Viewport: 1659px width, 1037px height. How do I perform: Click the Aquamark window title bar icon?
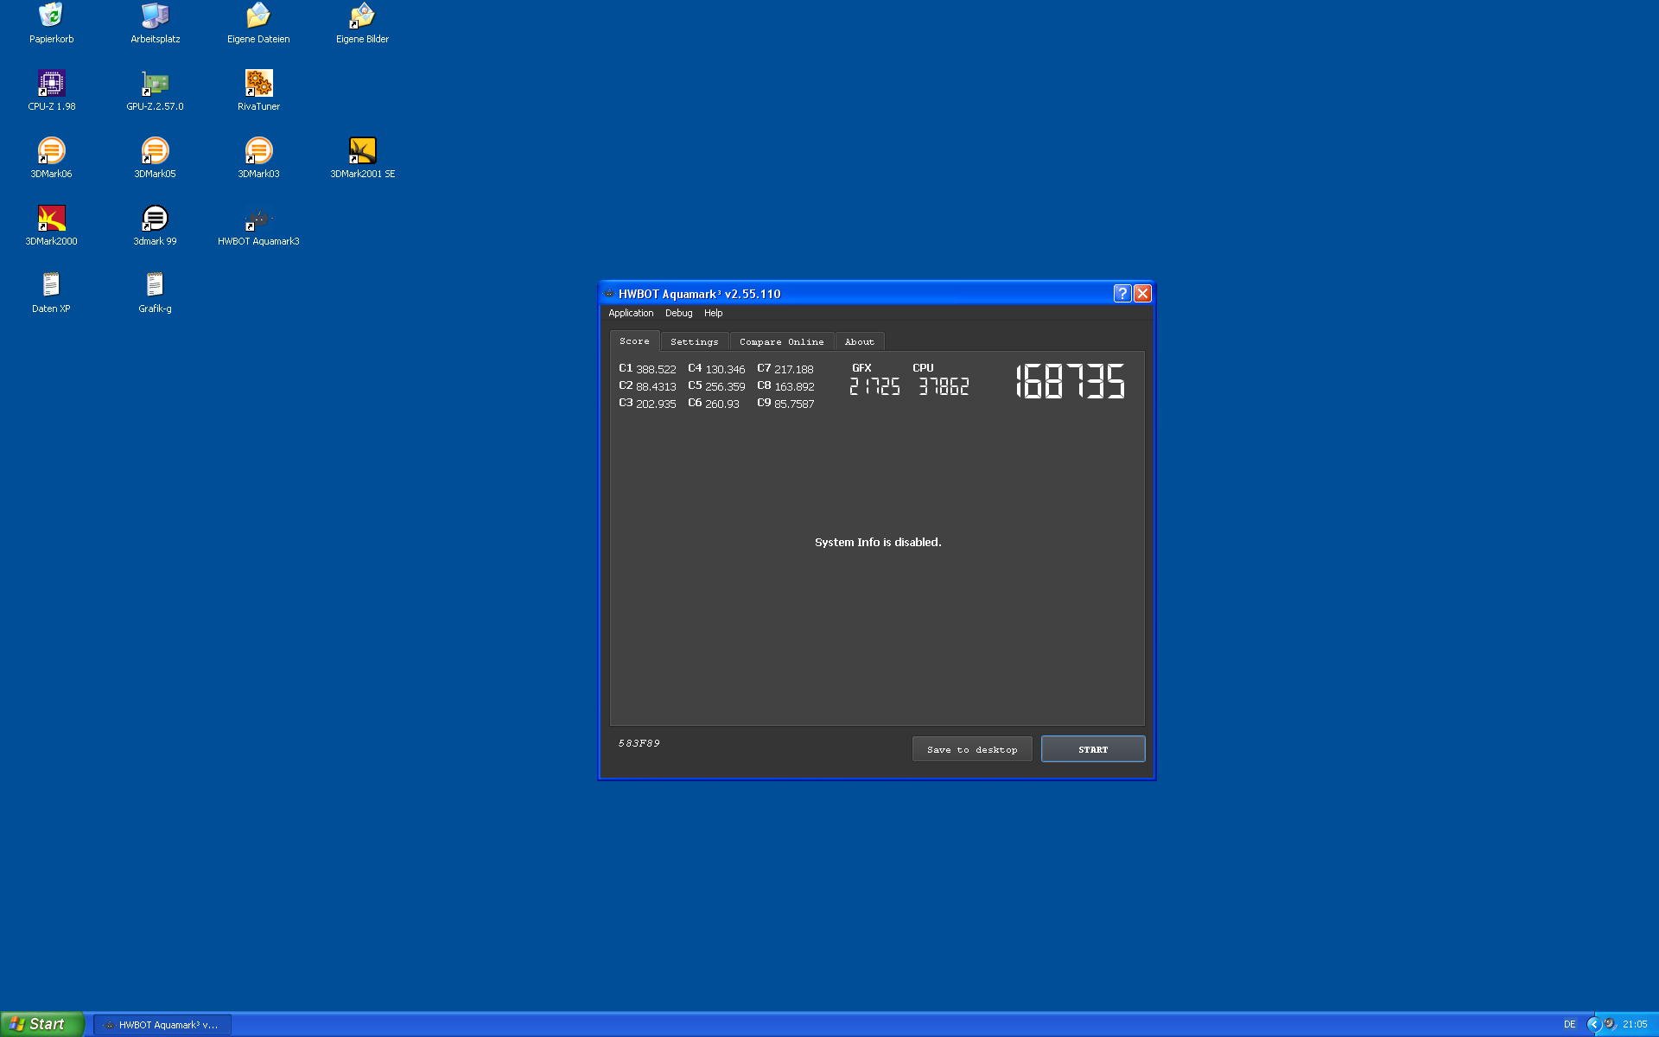[x=609, y=294]
